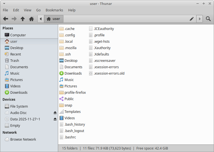
Task: Click the pencil icon to edit path
Action: coord(192,19)
